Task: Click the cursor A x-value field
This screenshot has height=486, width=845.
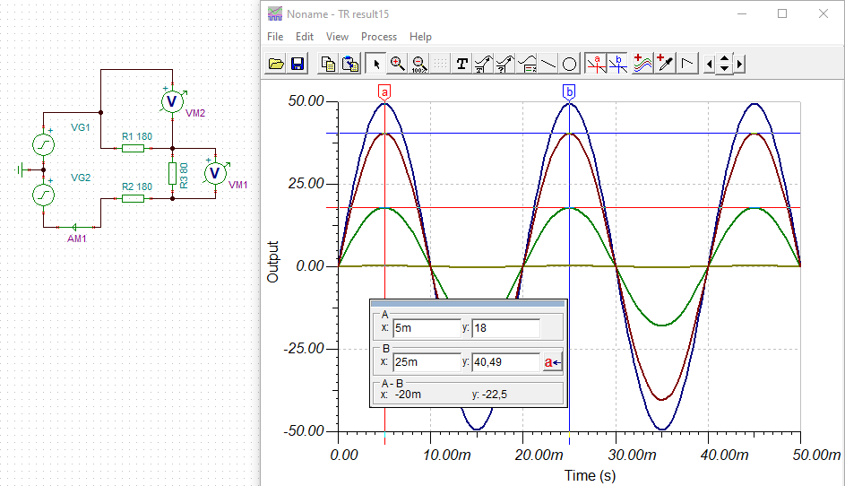Action: pyautogui.click(x=426, y=328)
